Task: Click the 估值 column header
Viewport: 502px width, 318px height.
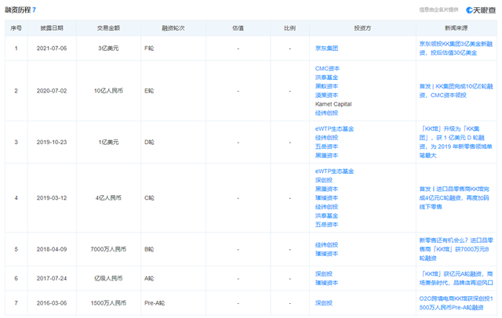Action: click(x=238, y=28)
